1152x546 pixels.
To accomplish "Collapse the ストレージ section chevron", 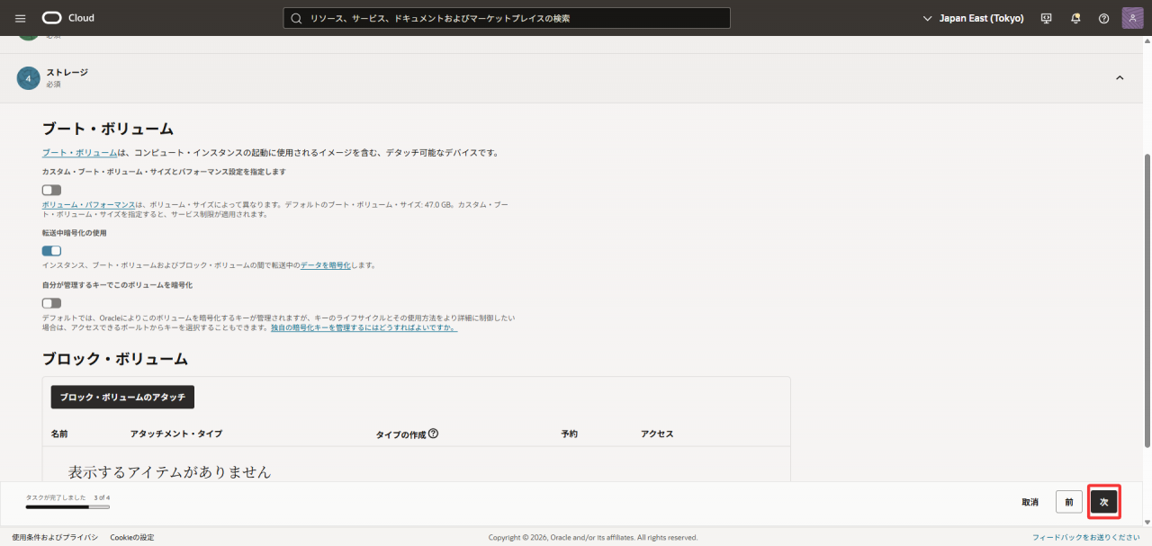I will tap(1120, 78).
